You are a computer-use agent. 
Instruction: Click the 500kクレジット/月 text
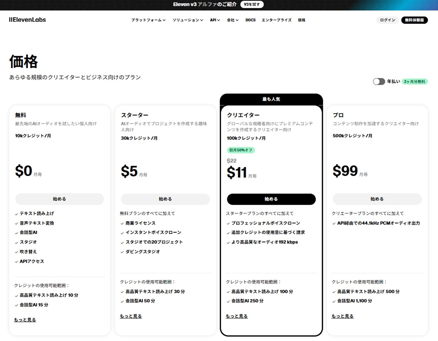click(x=352, y=136)
